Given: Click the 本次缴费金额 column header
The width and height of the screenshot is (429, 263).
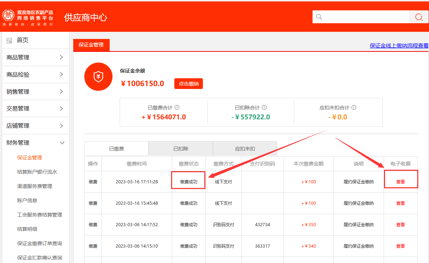Looking at the screenshot, I should tap(309, 164).
